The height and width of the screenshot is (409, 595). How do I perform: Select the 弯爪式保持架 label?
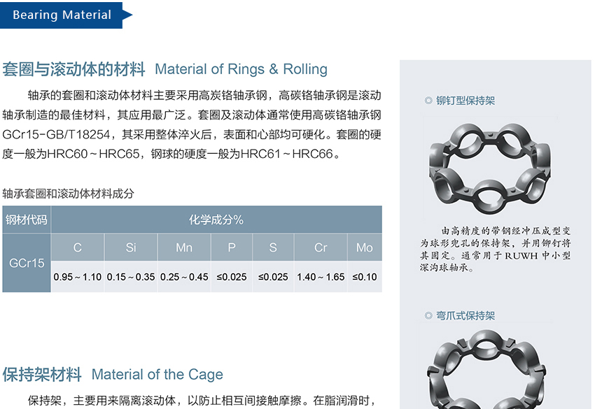465,316
